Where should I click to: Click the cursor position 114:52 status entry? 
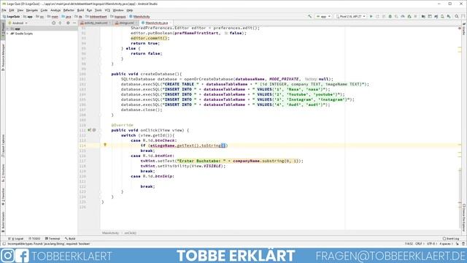[409, 244]
